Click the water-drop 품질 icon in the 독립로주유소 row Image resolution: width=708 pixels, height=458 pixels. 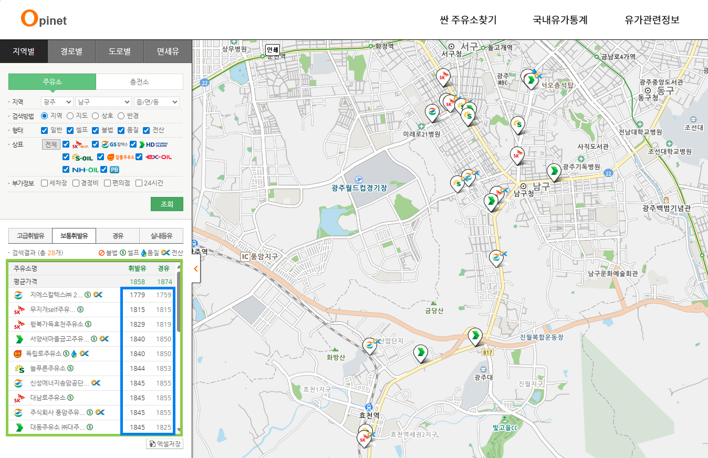coord(75,353)
